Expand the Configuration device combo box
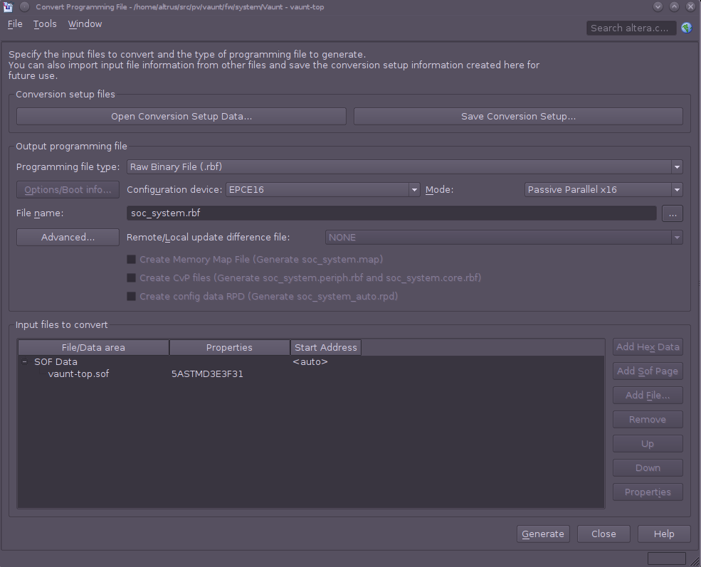 (x=323, y=190)
